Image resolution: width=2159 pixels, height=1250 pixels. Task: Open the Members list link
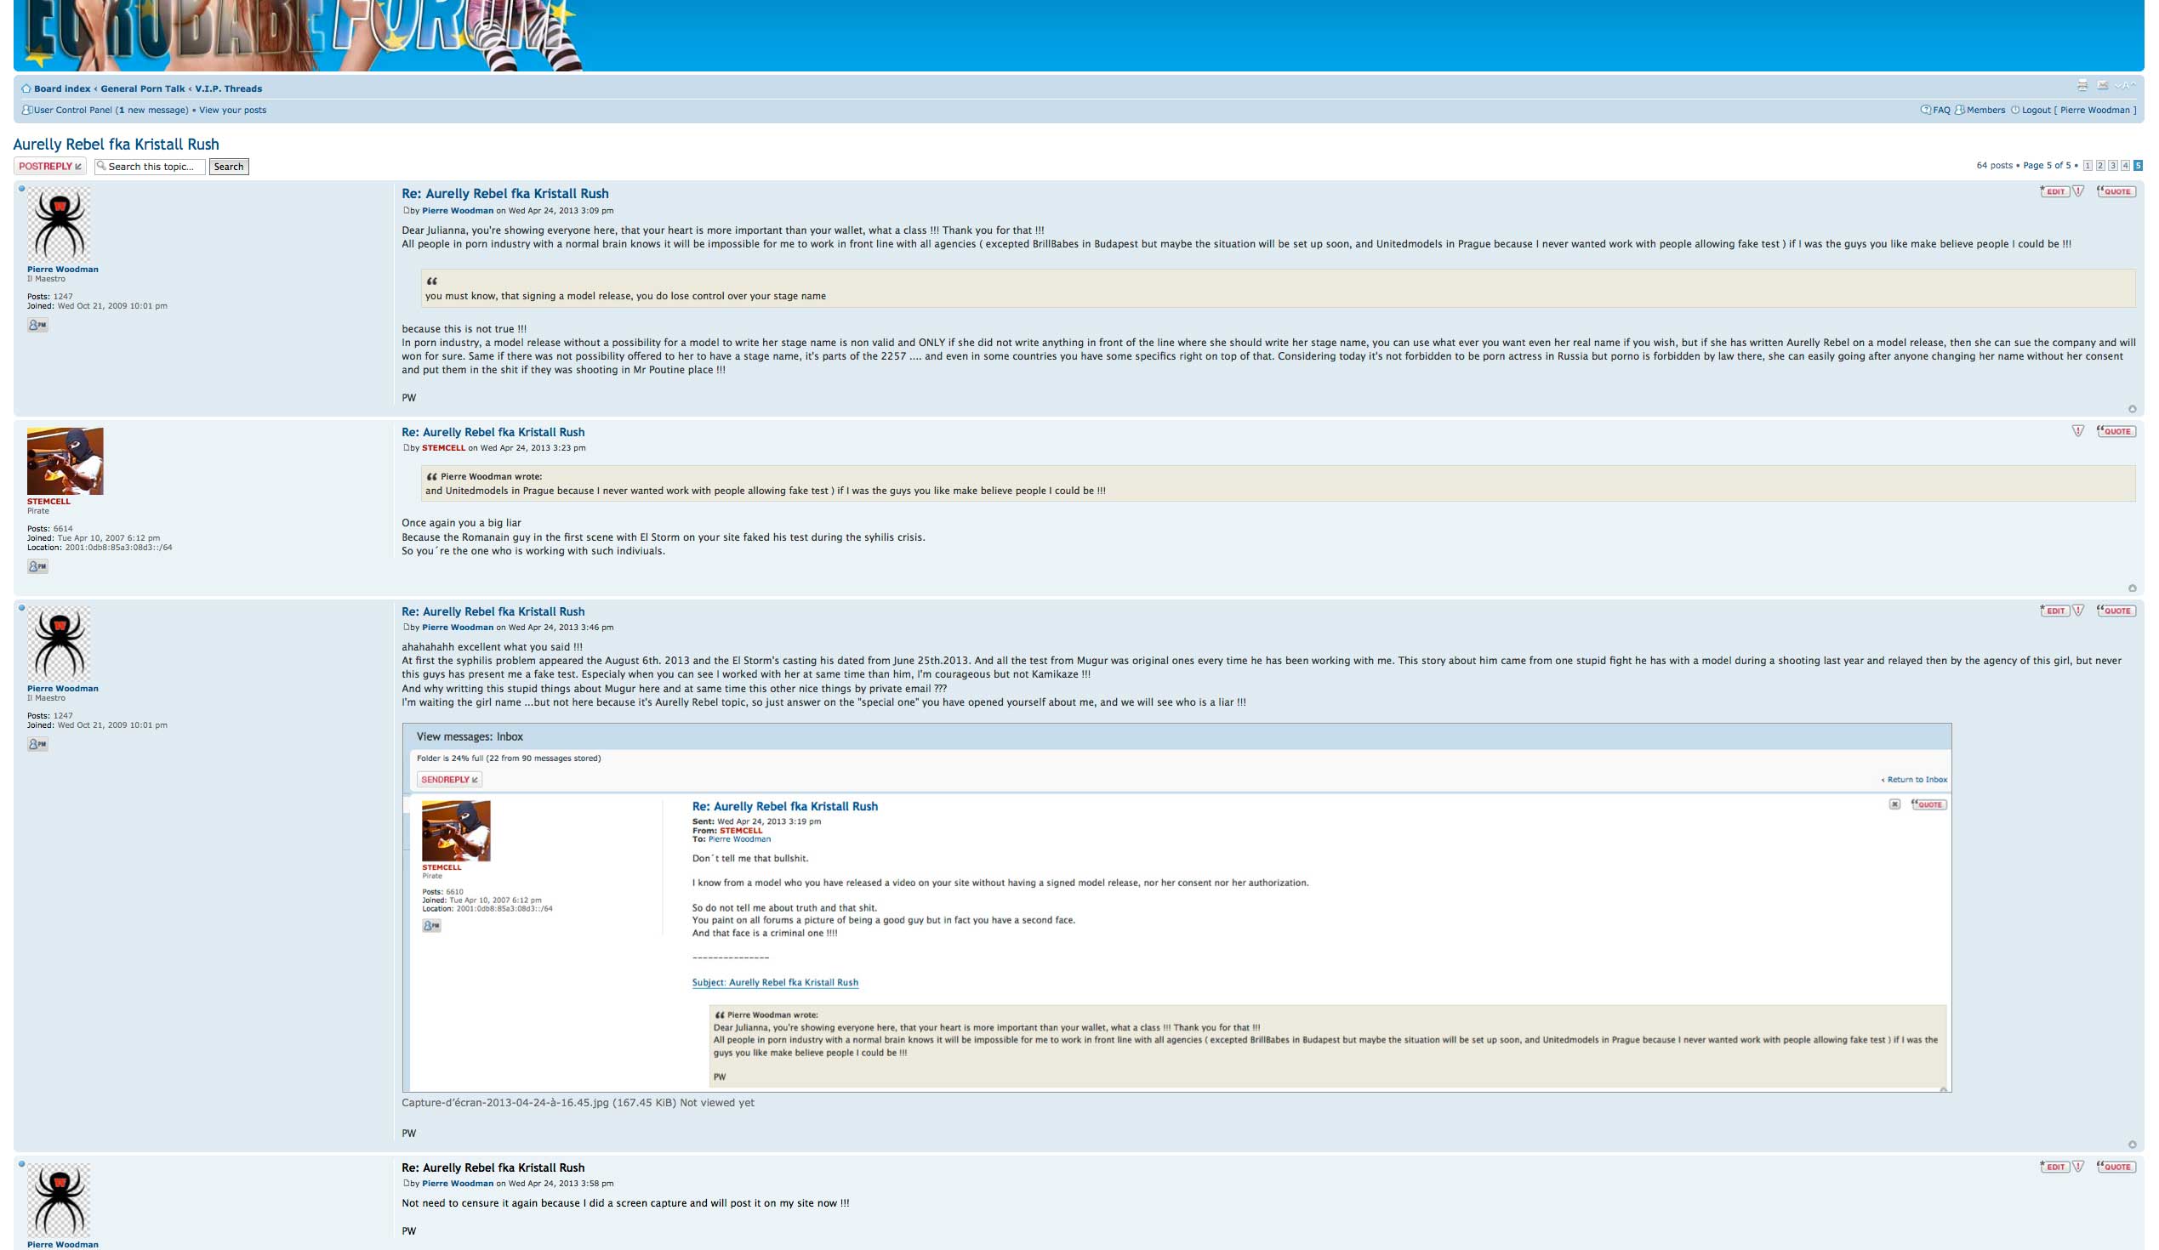coord(1985,111)
